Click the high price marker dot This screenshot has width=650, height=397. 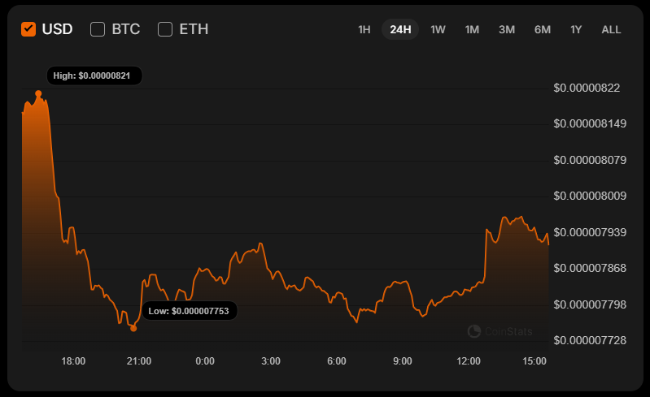(x=38, y=94)
